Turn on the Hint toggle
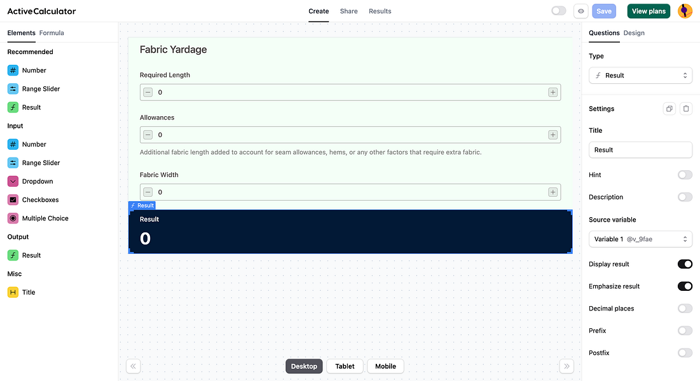700x381 pixels. pyautogui.click(x=685, y=175)
